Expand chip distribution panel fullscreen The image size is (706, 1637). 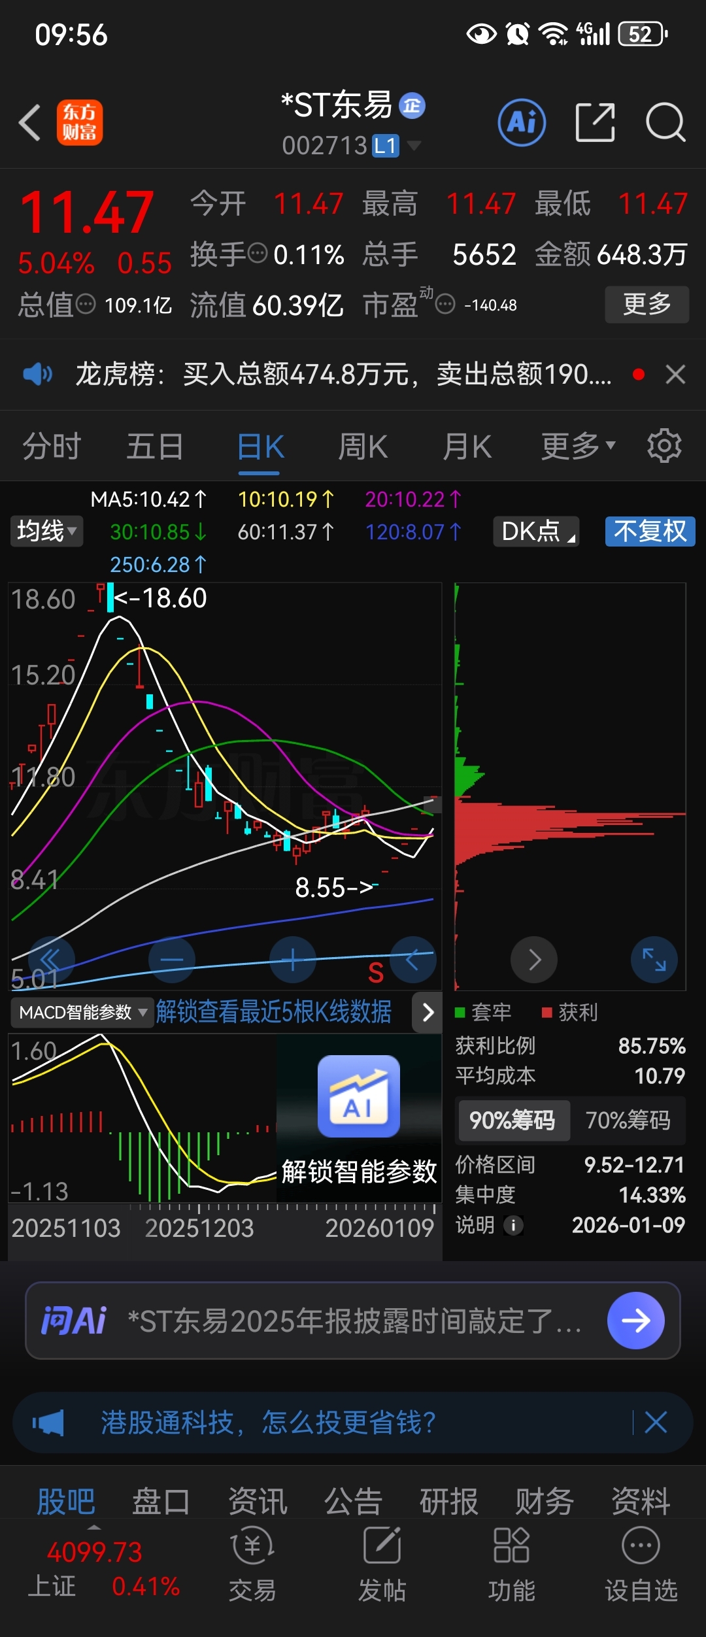[x=654, y=960]
